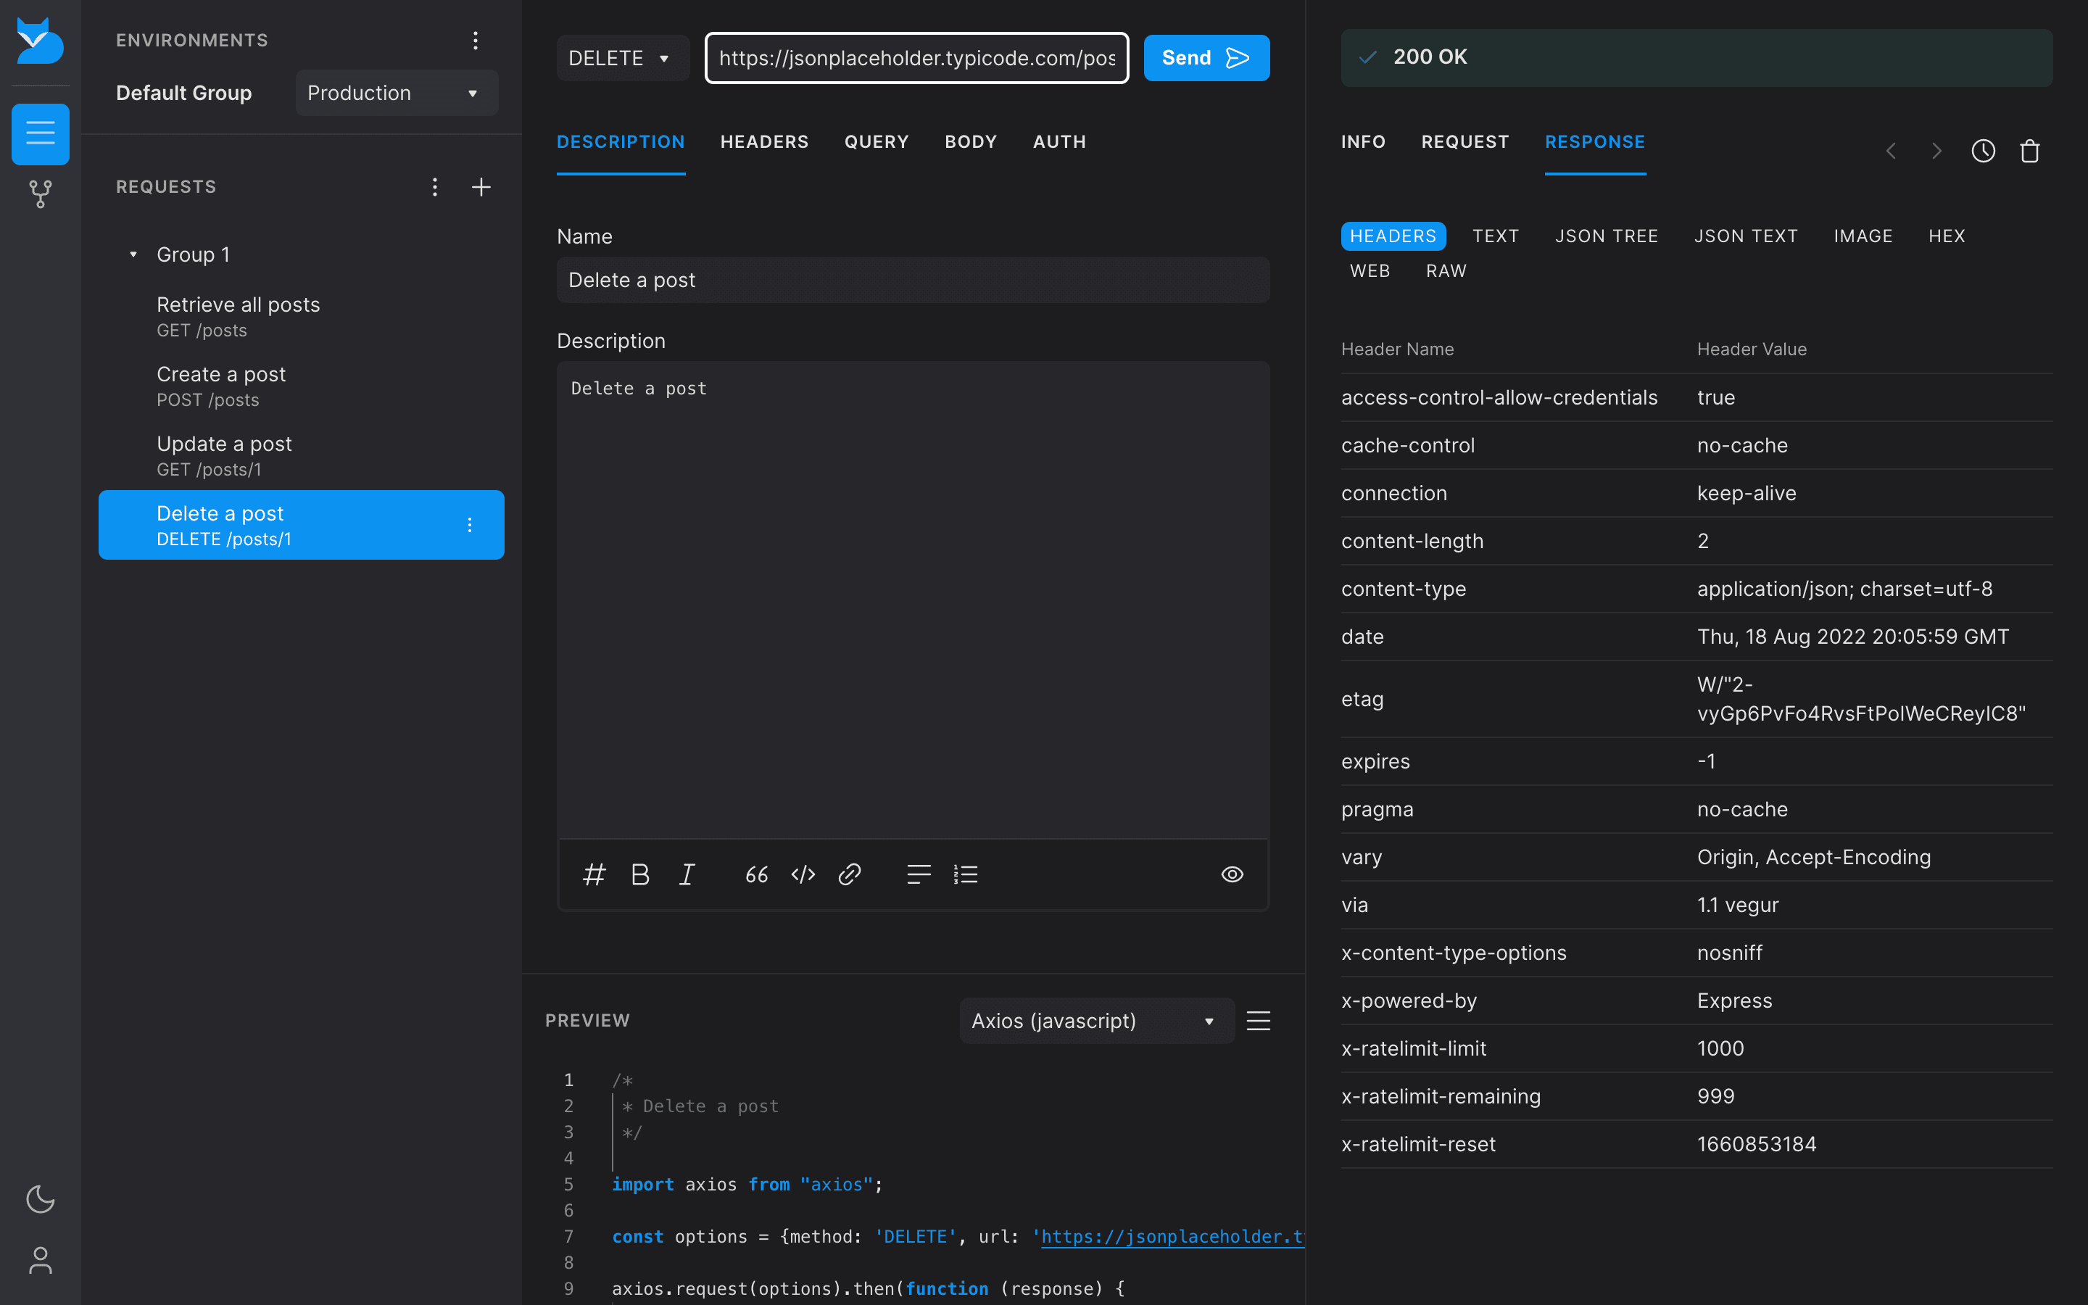This screenshot has height=1305, width=2088.
Task: Select the JSON TREE response view
Action: [1607, 236]
